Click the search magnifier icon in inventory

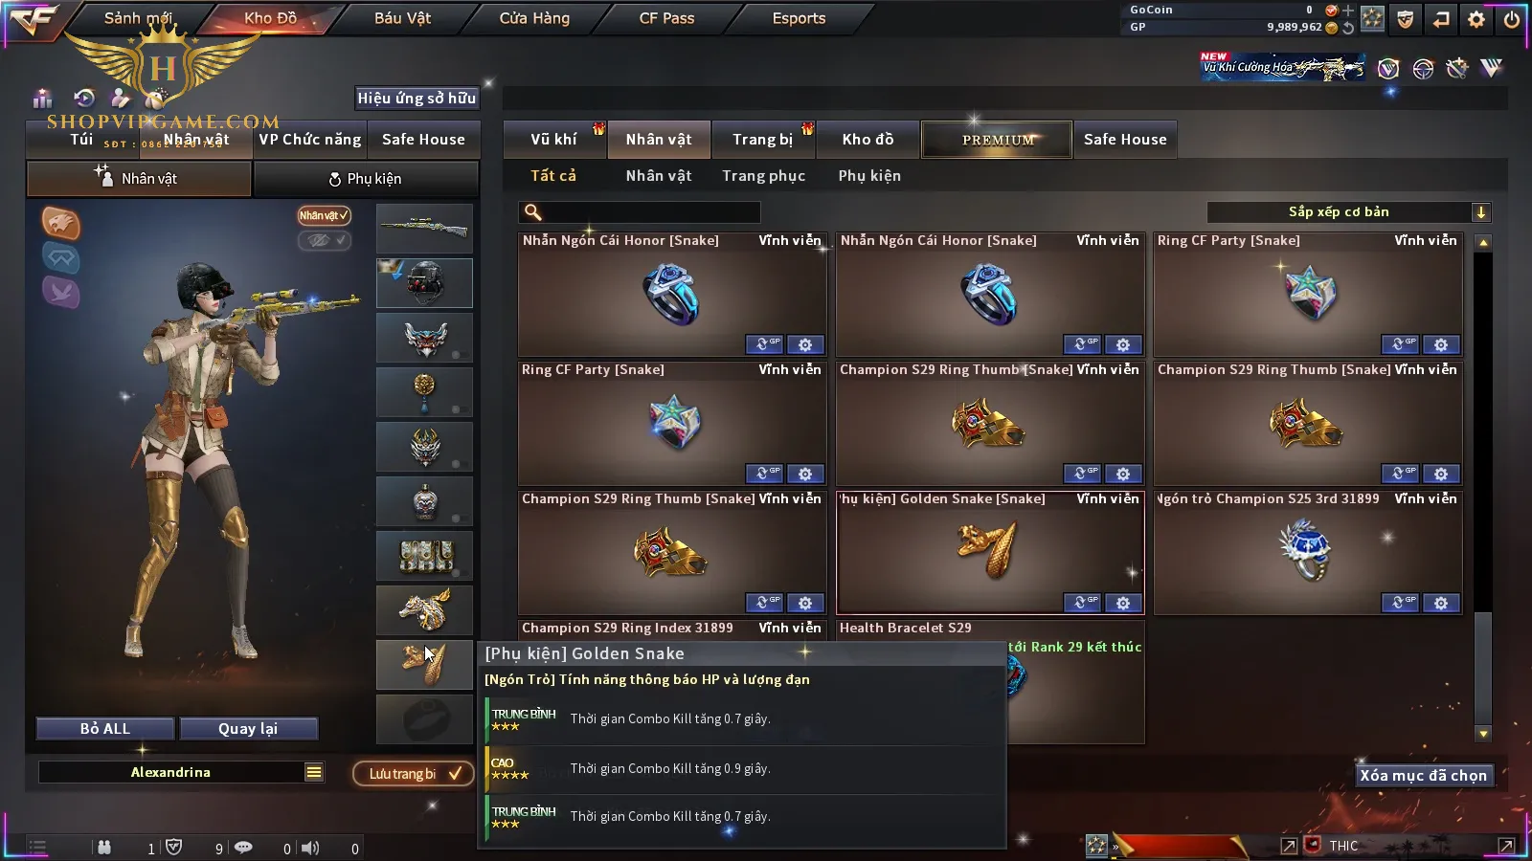click(533, 212)
